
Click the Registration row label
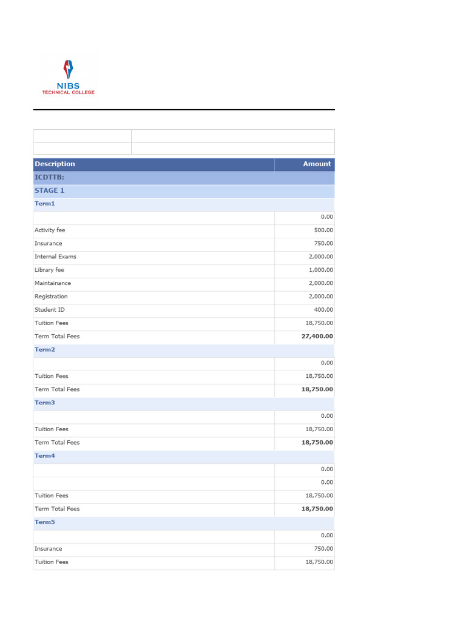pyautogui.click(x=51, y=297)
